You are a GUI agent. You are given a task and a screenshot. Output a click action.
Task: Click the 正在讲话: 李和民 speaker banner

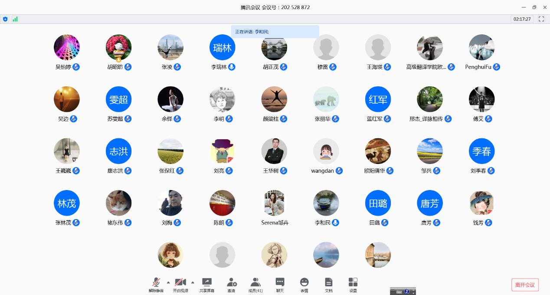(x=275, y=32)
